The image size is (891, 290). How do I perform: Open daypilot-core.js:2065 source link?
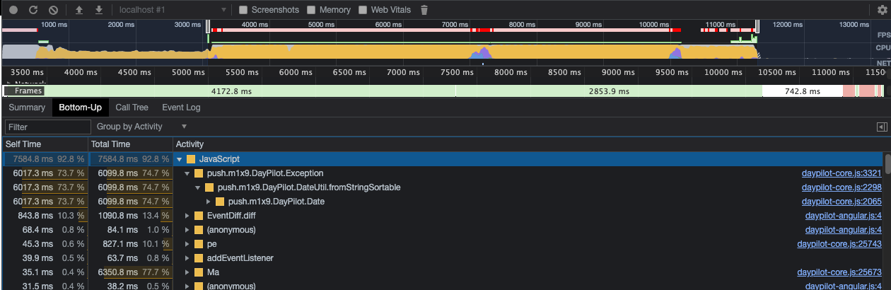point(841,202)
